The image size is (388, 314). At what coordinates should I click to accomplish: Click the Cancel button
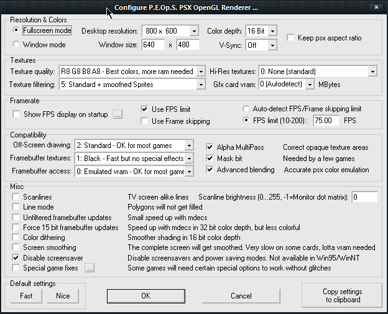point(241,296)
